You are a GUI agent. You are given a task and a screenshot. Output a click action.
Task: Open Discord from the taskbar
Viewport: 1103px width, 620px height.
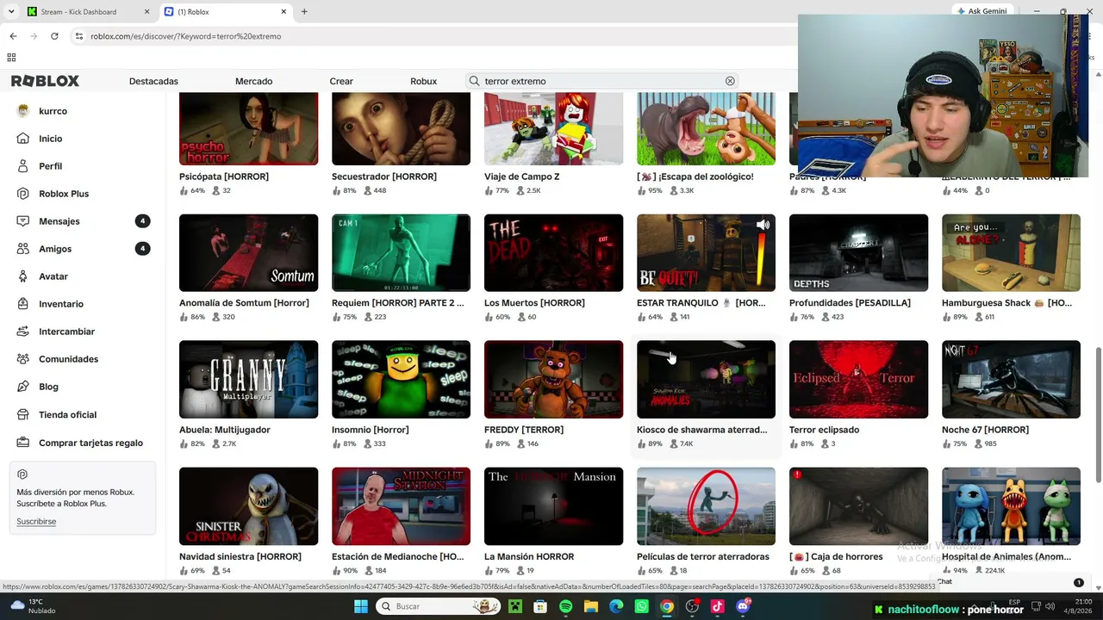[x=743, y=606]
